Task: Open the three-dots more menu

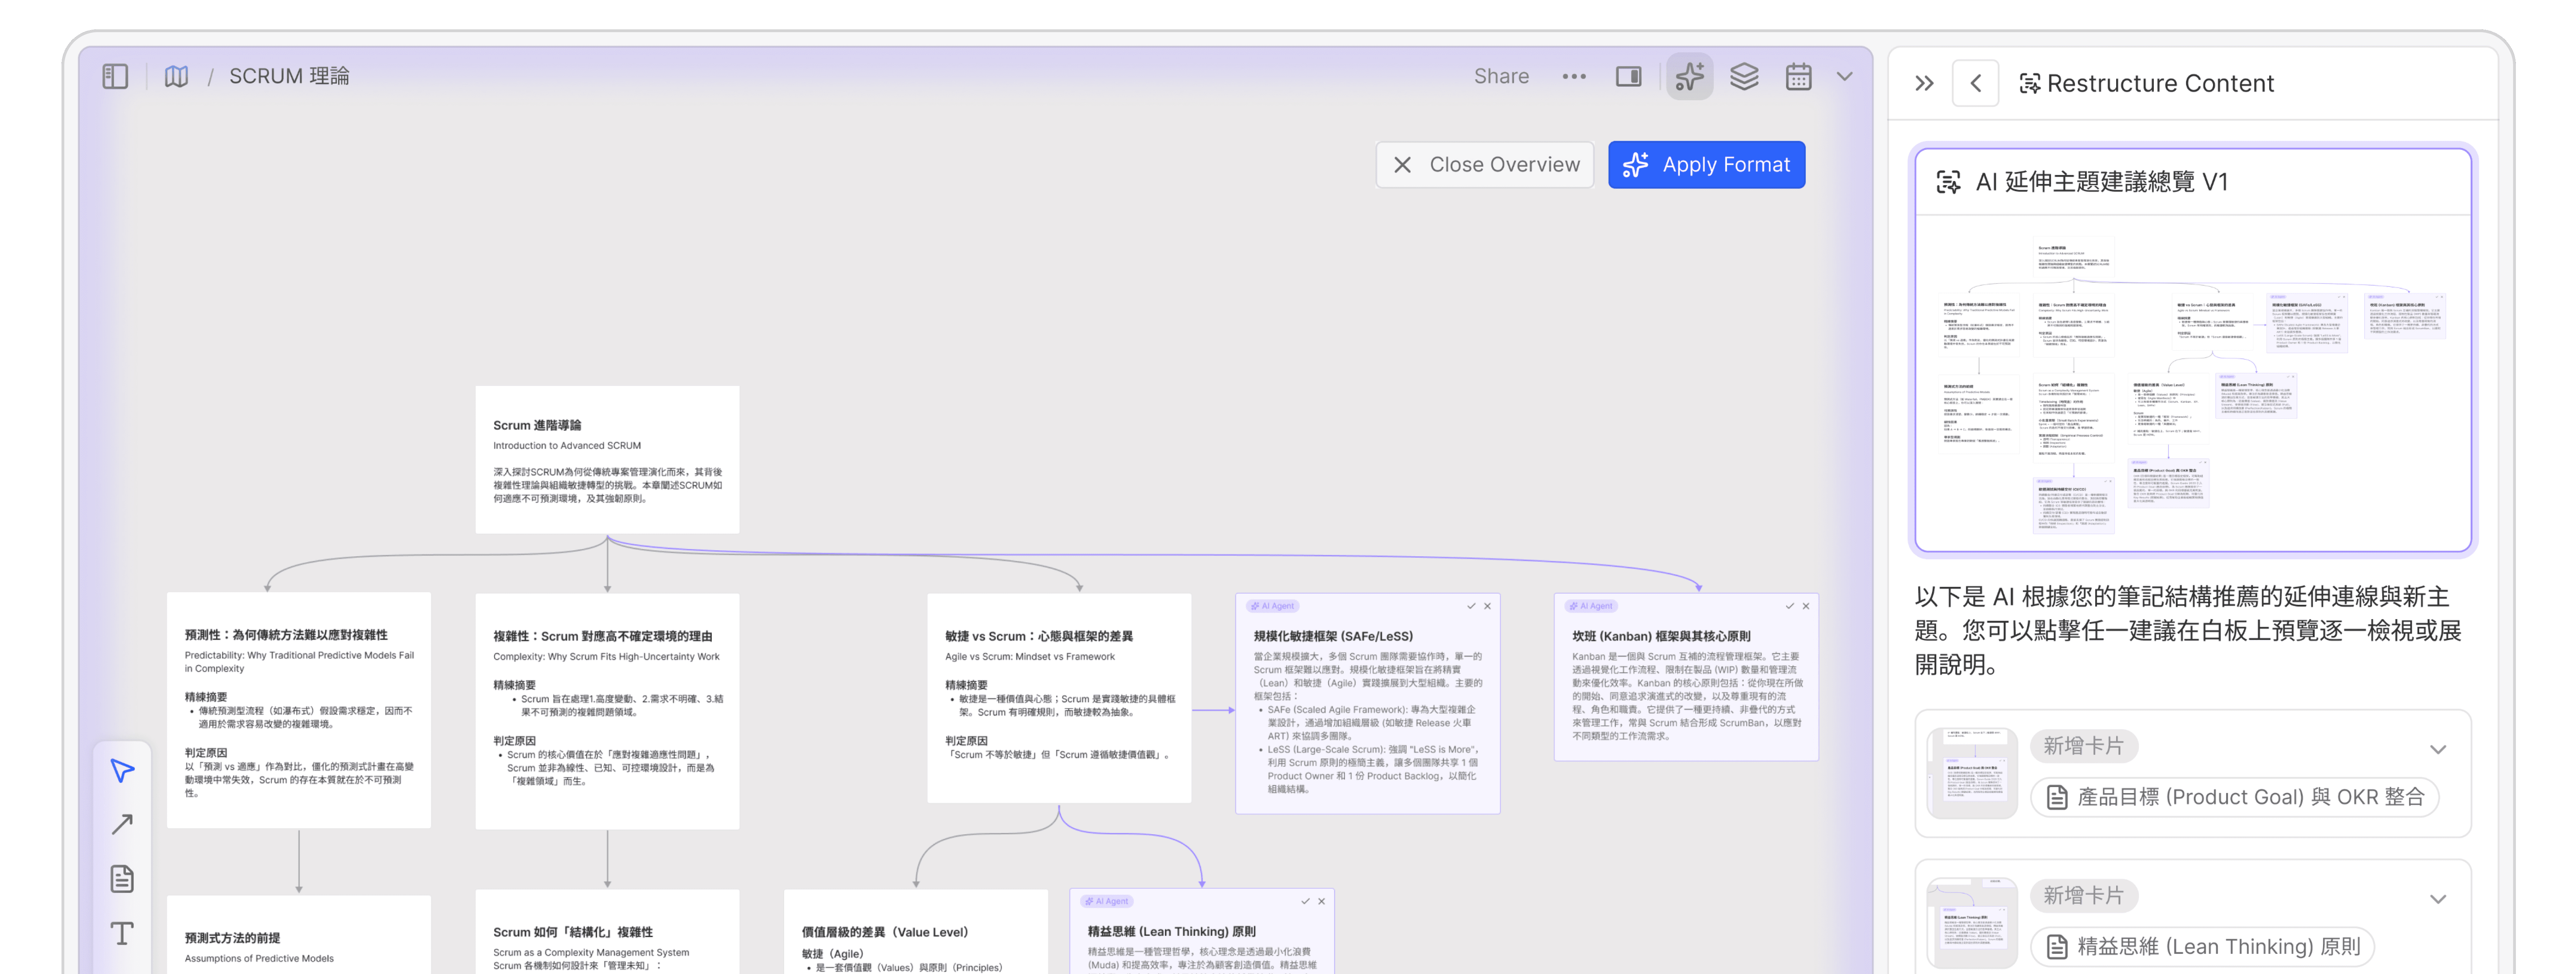Action: point(1573,77)
